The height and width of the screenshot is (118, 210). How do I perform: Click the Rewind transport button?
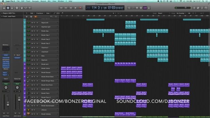[x=61, y=8]
